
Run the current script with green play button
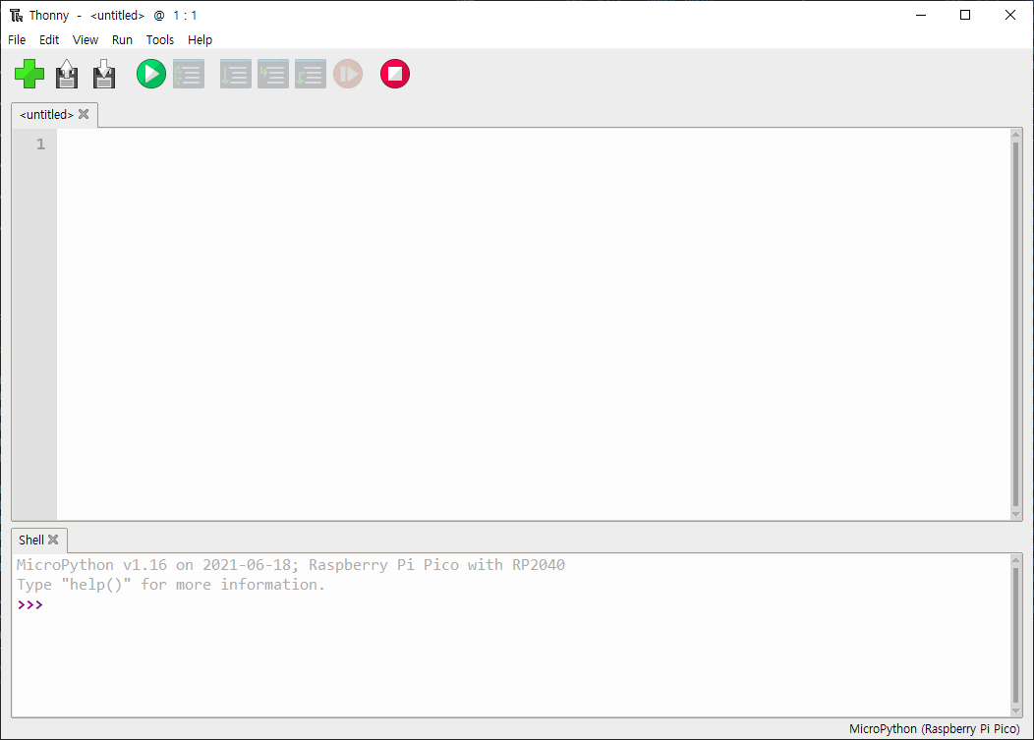[x=151, y=74]
